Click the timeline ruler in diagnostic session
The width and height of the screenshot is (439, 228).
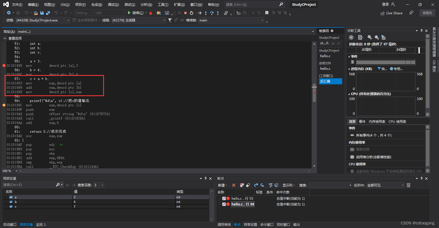pos(385,50)
